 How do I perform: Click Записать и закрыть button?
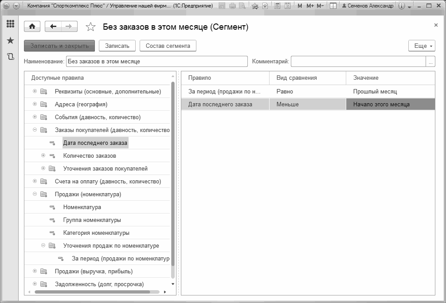[x=59, y=46]
